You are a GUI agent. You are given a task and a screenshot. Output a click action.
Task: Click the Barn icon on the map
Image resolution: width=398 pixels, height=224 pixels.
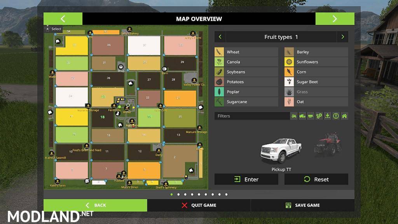[164, 69]
